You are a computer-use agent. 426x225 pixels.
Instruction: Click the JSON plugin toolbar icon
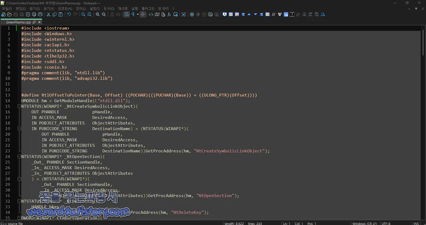pyautogui.click(x=322, y=15)
